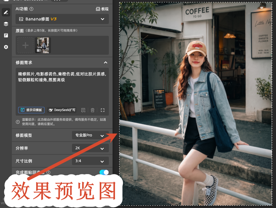Viewport: 276px width, 208px height.
Task: Open the 分辨率 2K dropdown
Action: click(x=90, y=148)
